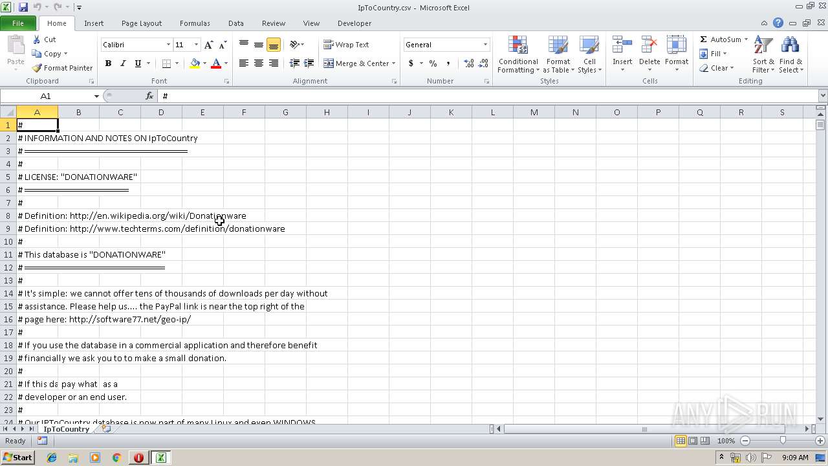Image resolution: width=828 pixels, height=466 pixels.
Task: Click the Windows Start button
Action: click(x=17, y=457)
